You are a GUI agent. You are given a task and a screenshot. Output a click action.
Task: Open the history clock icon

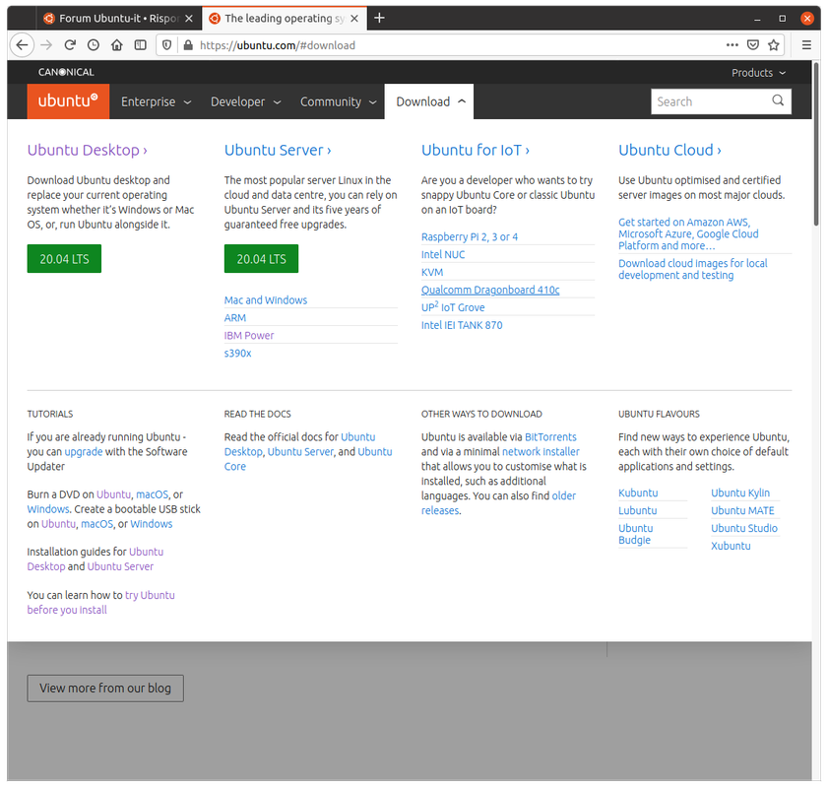(x=94, y=45)
